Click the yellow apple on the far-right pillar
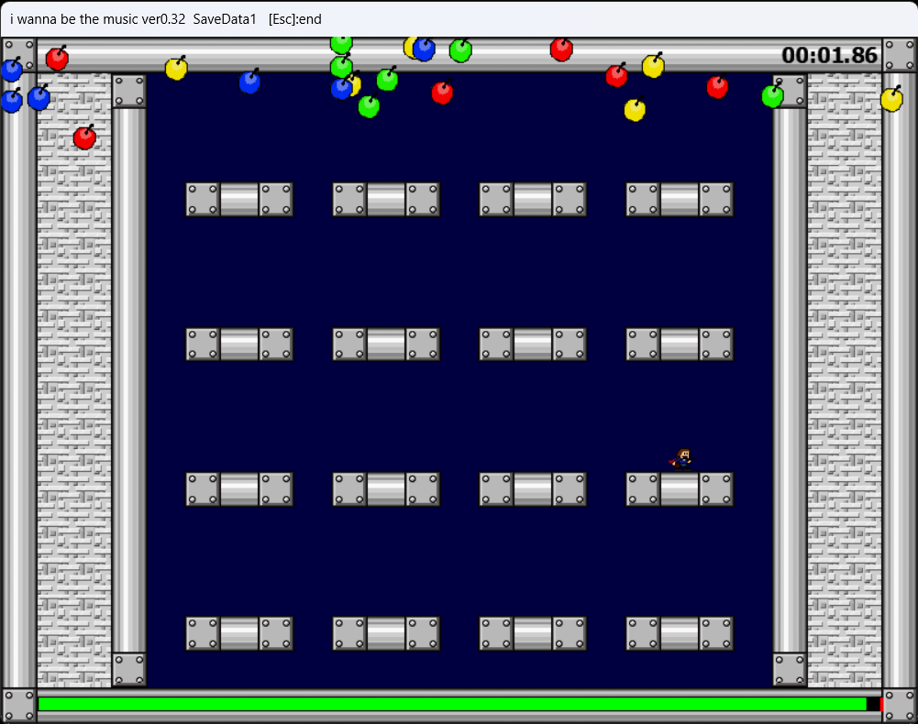 click(x=891, y=99)
